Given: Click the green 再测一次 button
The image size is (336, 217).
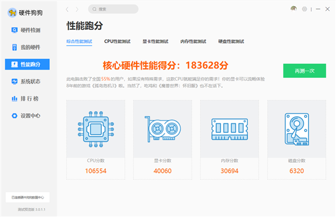Looking at the screenshot, I should (305, 71).
